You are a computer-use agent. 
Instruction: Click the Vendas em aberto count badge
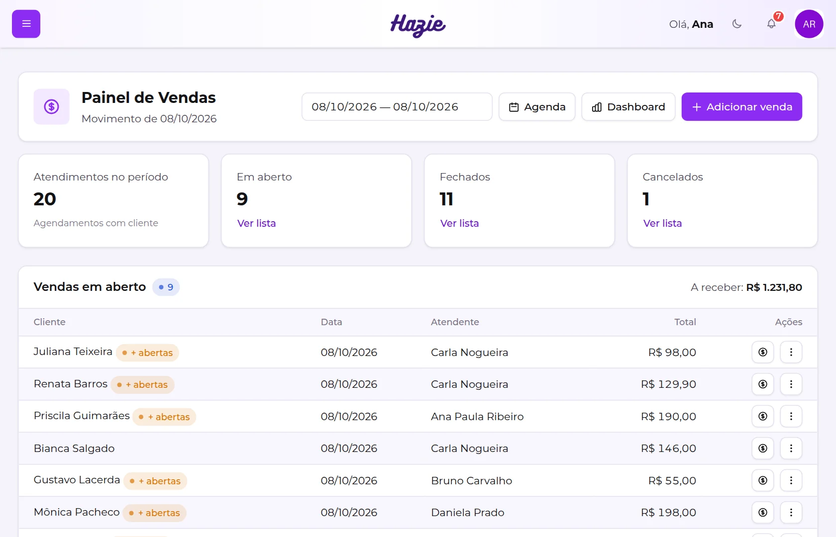[166, 287]
